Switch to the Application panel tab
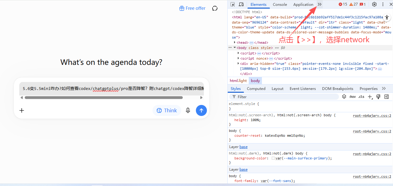The width and height of the screenshot is (393, 186). 303,4
